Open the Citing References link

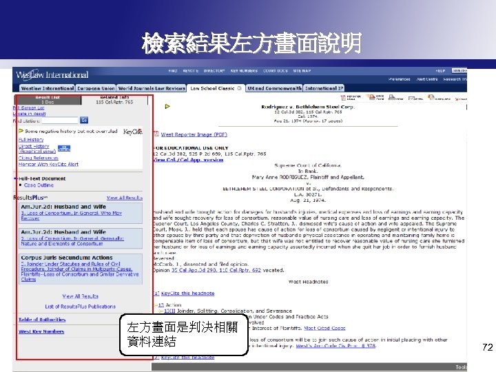point(39,158)
